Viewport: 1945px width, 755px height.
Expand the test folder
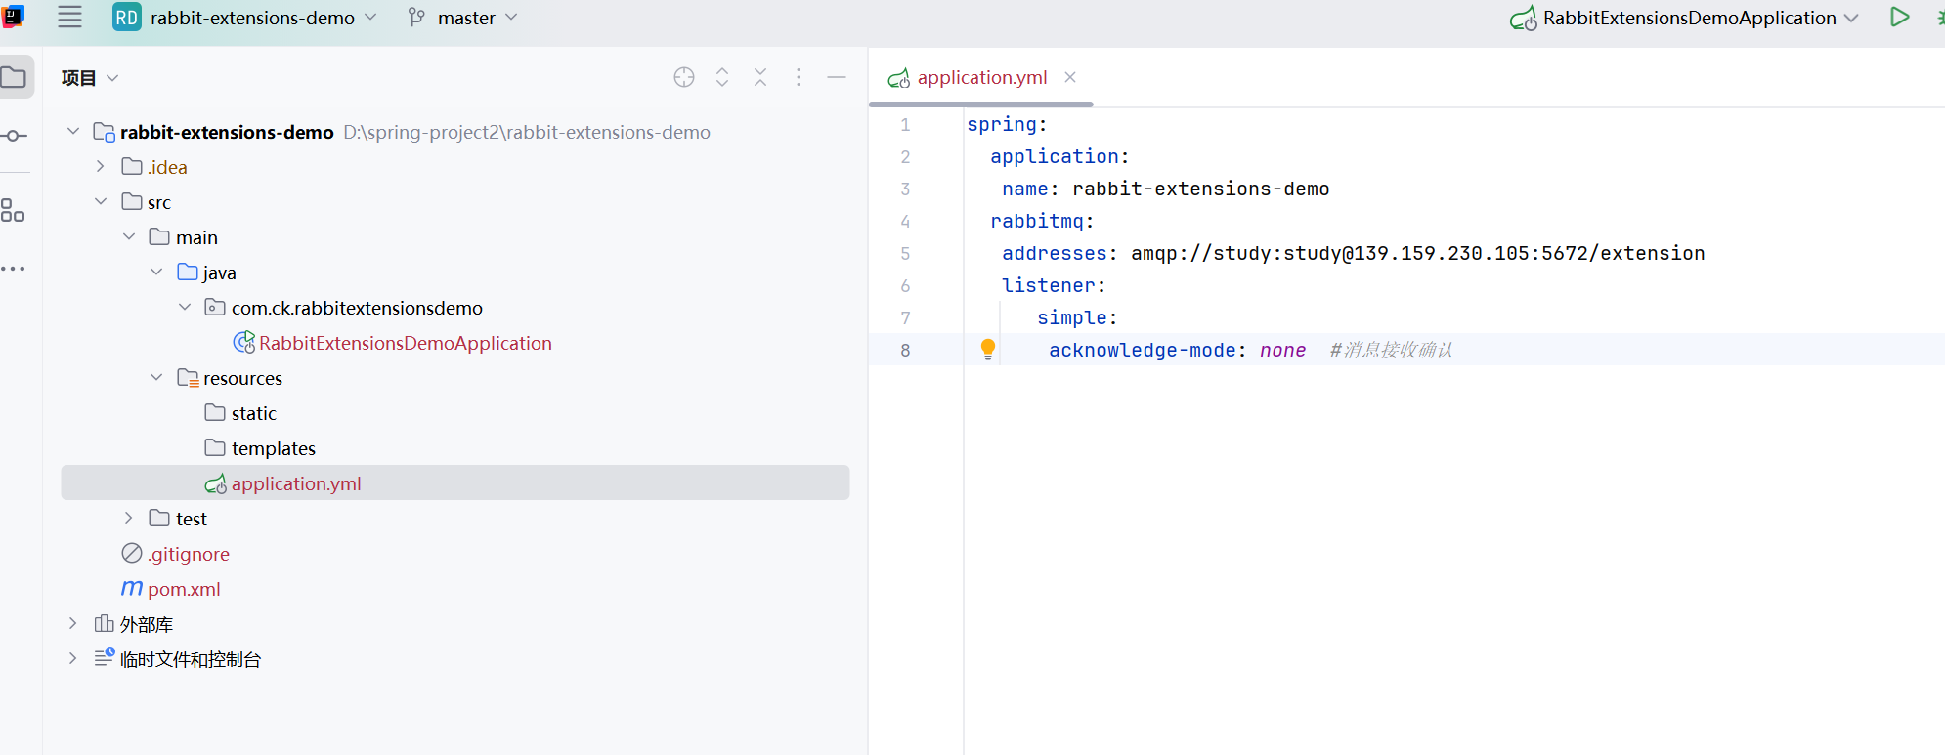tap(128, 518)
